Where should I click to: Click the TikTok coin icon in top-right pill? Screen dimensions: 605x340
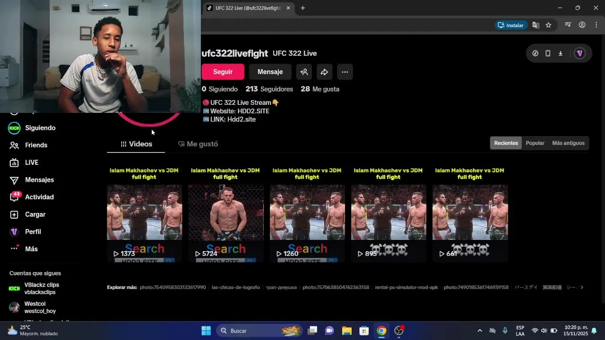coord(535,53)
